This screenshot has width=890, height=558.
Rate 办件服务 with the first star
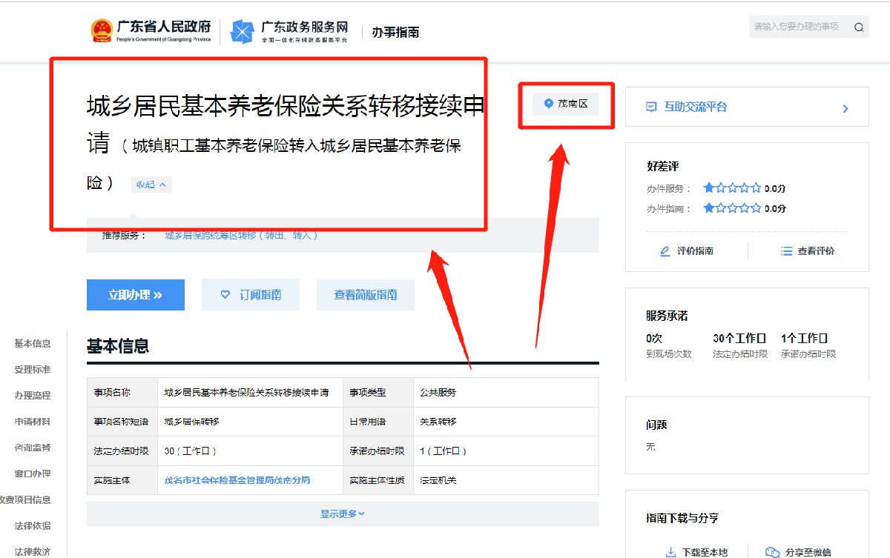(x=708, y=188)
